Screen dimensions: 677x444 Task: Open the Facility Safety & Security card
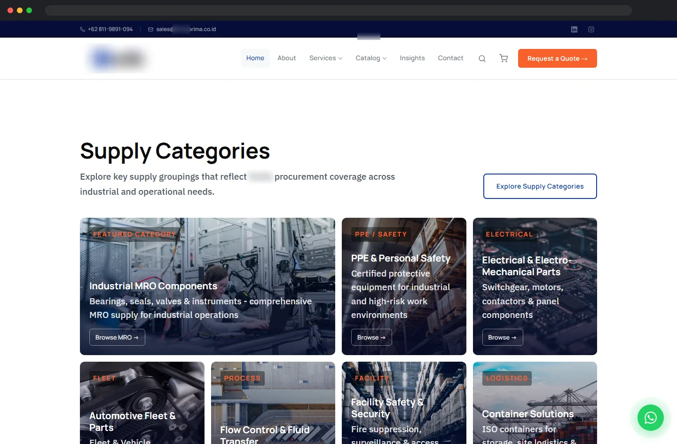[x=404, y=403]
